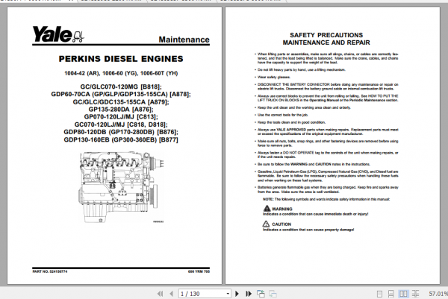This screenshot has height=299, width=448.
Task: Select two-page continuous facing view
Action: [415, 294]
